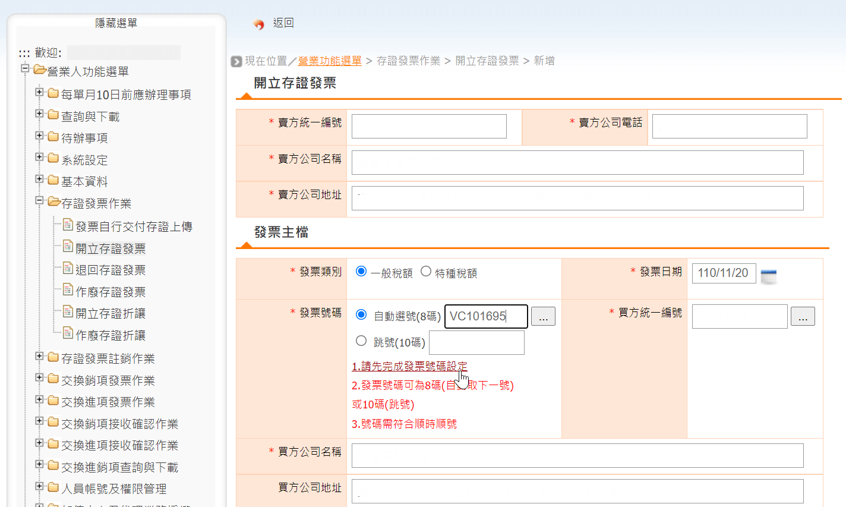The image size is (846, 507).
Task: Click the open folder icon of 存證發票作業
Action: (x=54, y=202)
